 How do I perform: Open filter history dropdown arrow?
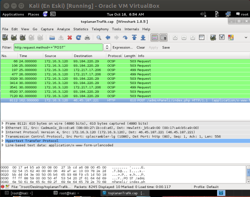tap(107, 47)
